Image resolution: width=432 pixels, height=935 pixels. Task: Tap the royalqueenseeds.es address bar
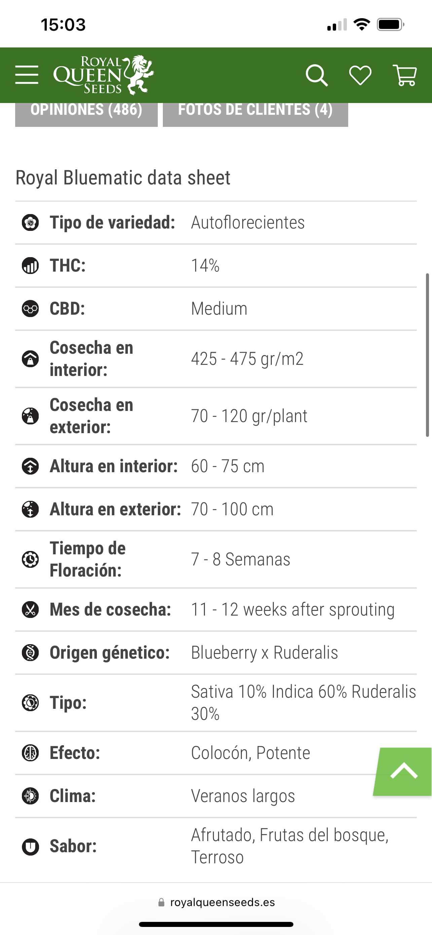217,902
